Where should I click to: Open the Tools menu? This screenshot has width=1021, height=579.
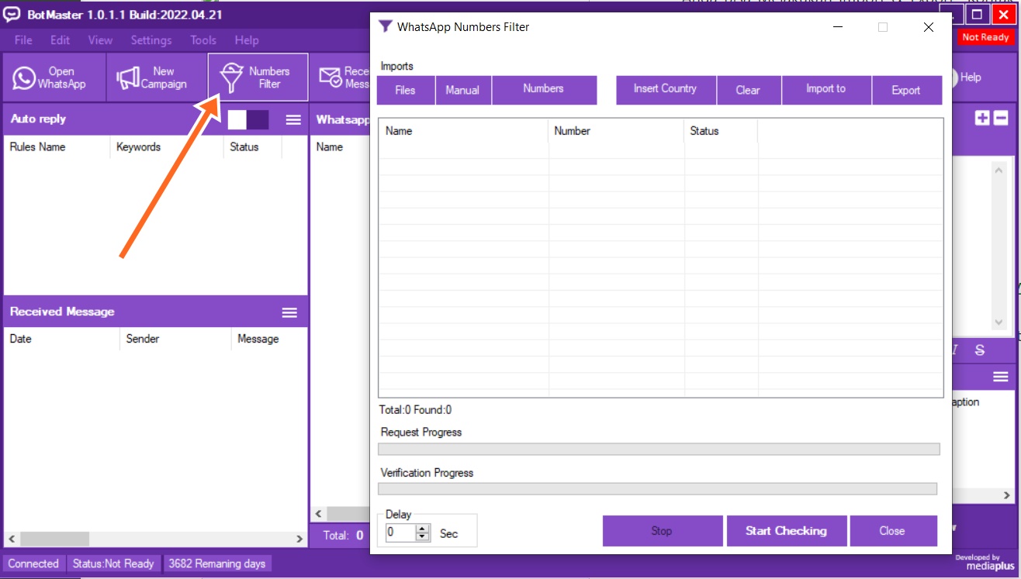tap(203, 40)
